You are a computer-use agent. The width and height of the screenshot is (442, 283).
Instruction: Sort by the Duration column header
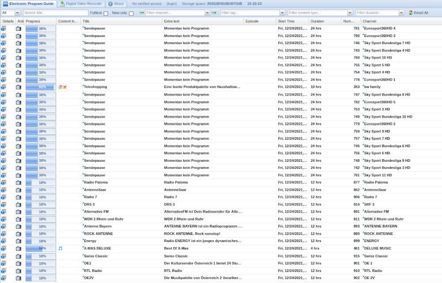[x=325, y=21]
